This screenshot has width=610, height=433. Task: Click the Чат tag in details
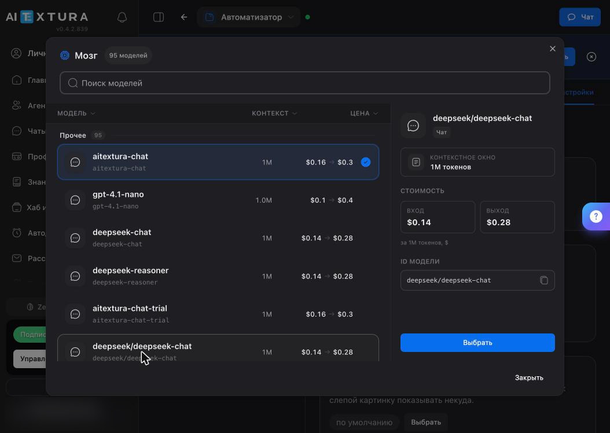click(x=442, y=132)
